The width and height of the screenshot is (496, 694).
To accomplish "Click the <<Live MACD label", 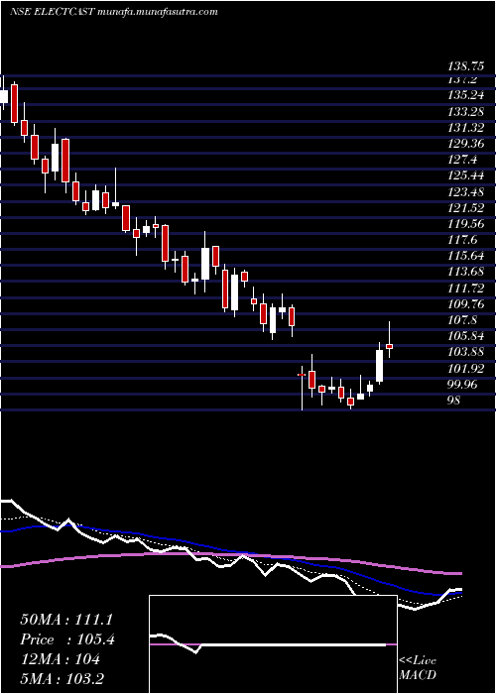I will click(x=418, y=667).
